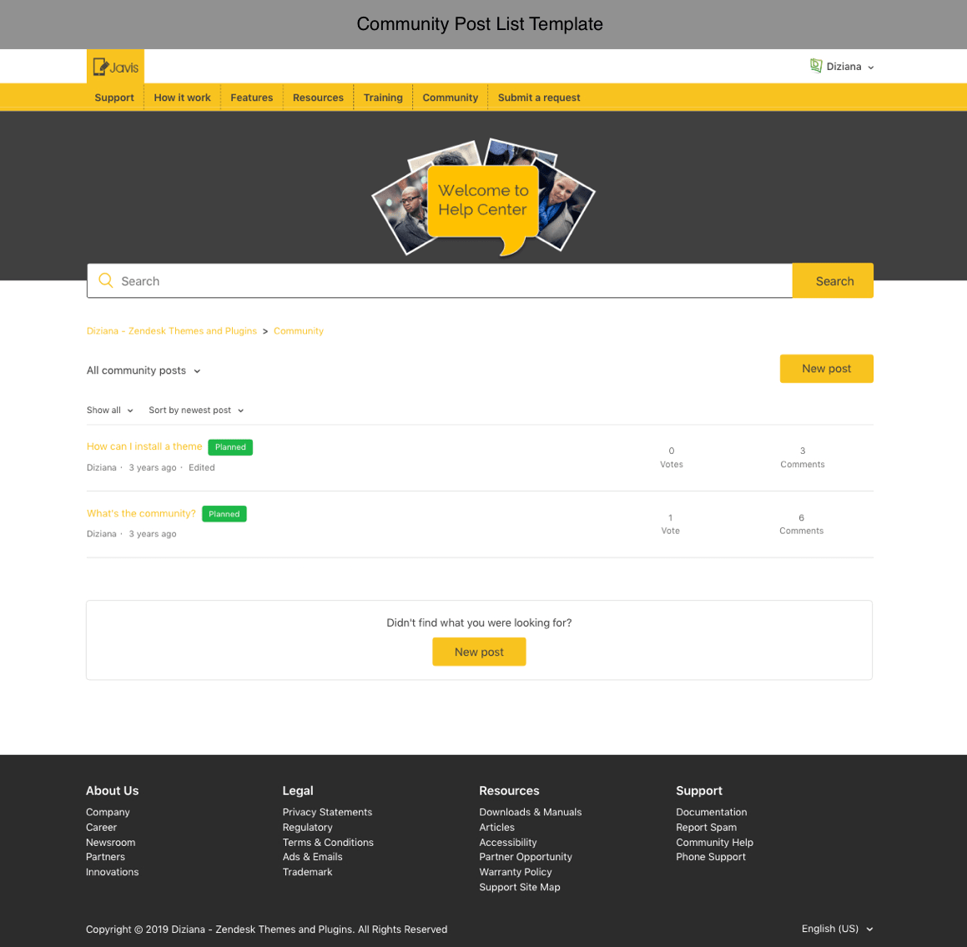Open the 'How can I install a theme' post
The height and width of the screenshot is (947, 967).
pyautogui.click(x=144, y=446)
